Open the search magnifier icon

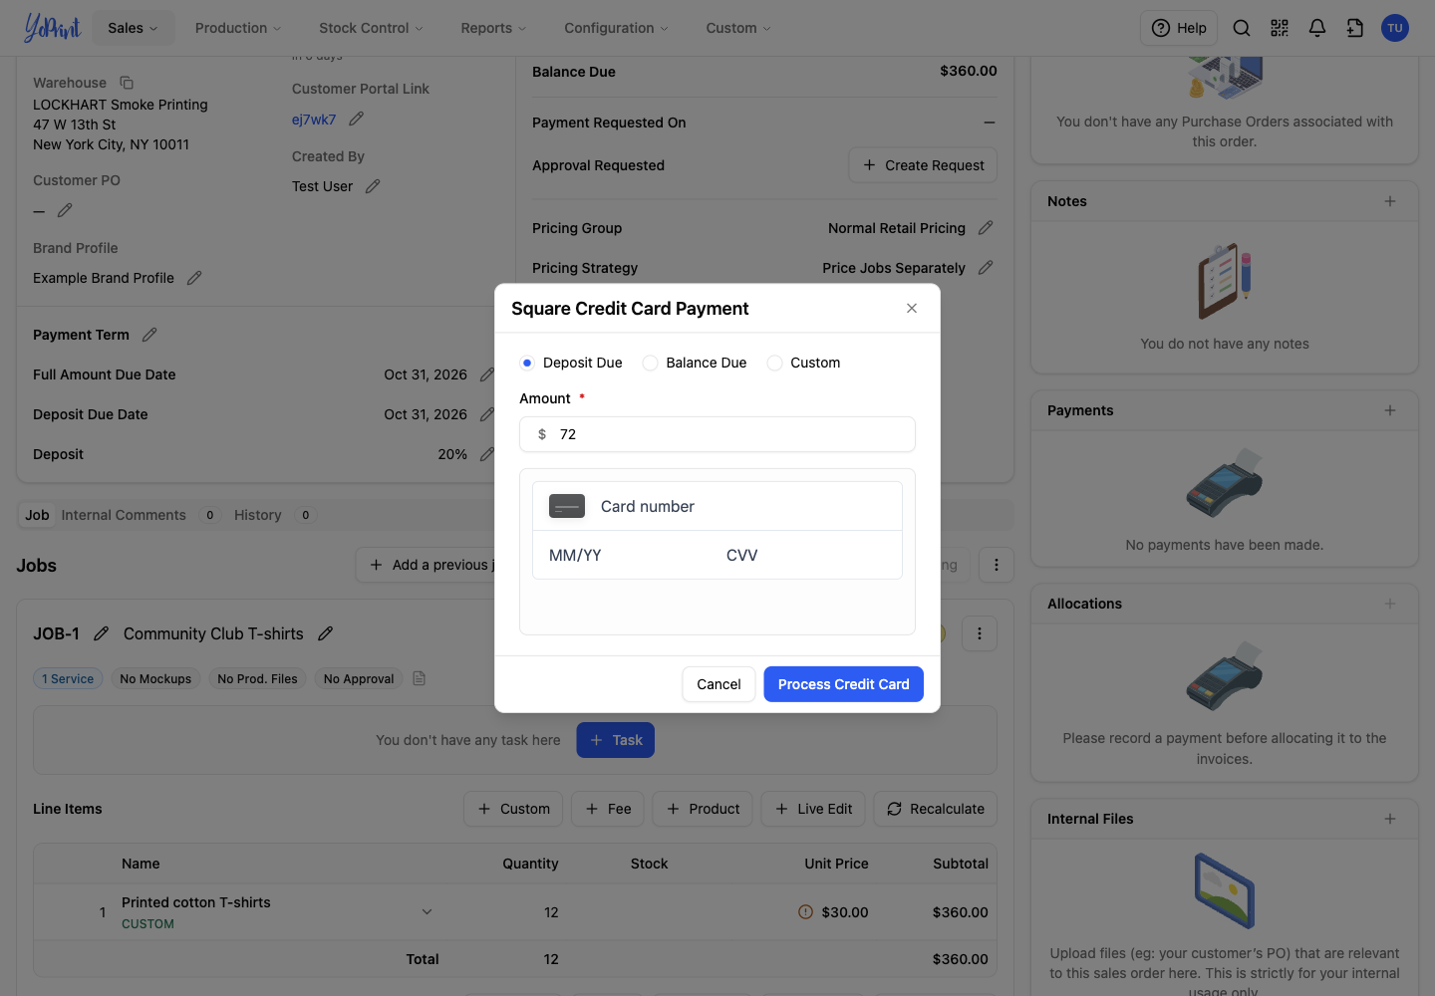point(1242,28)
